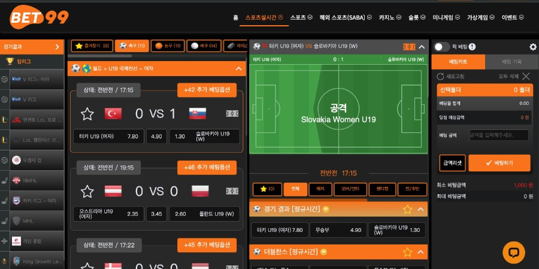539x269 pixels.
Task: Click the BET99 logo
Action: [39, 17]
